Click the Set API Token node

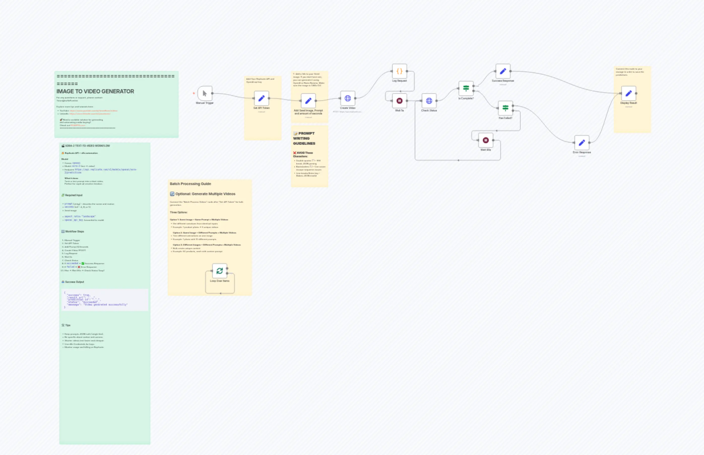[261, 98]
